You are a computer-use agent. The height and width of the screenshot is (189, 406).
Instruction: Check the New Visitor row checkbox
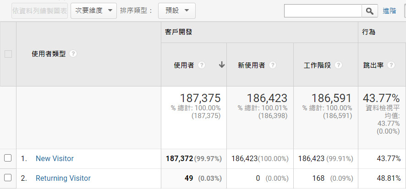point(8,158)
